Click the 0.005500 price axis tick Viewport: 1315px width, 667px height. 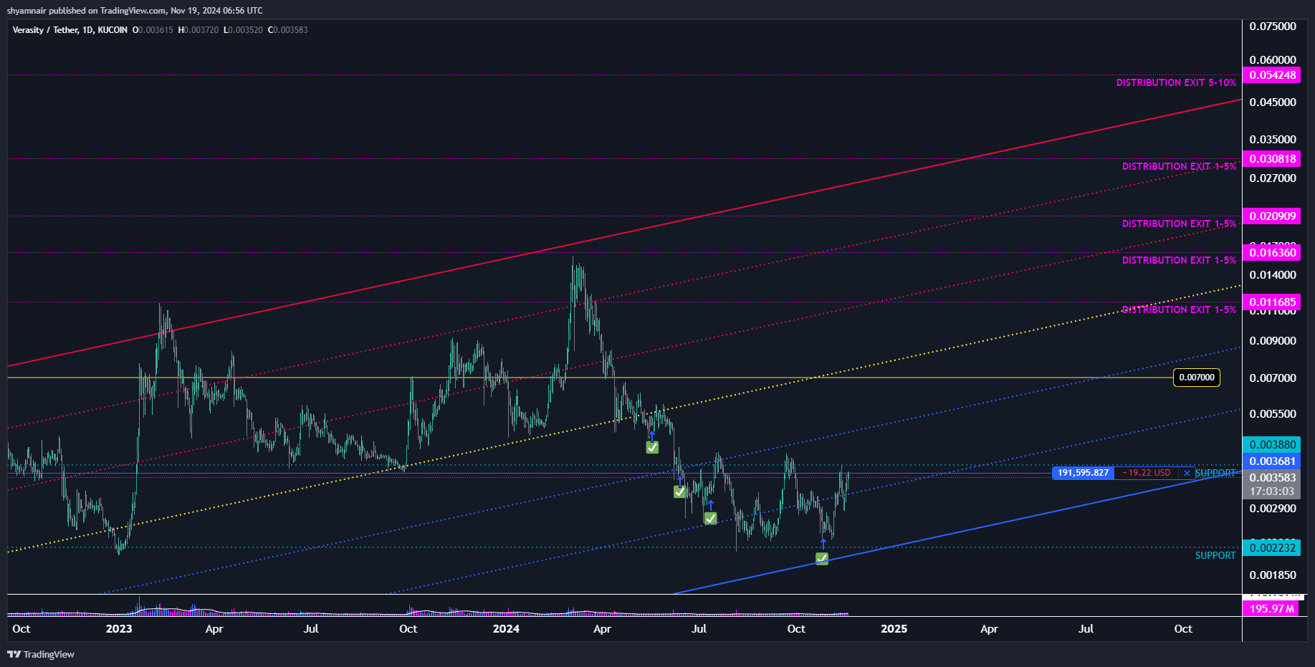pos(1273,414)
